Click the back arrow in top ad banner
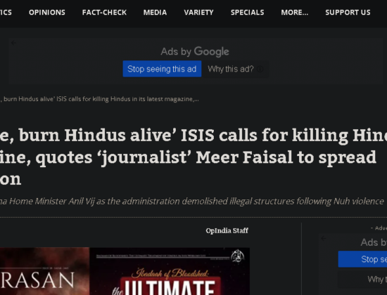 pyautogui.click(x=13, y=43)
